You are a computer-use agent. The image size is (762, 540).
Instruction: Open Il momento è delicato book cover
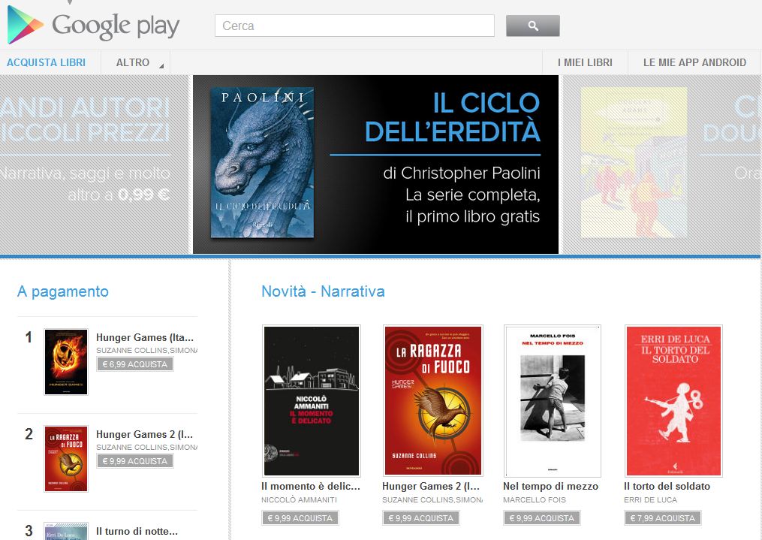coord(311,400)
